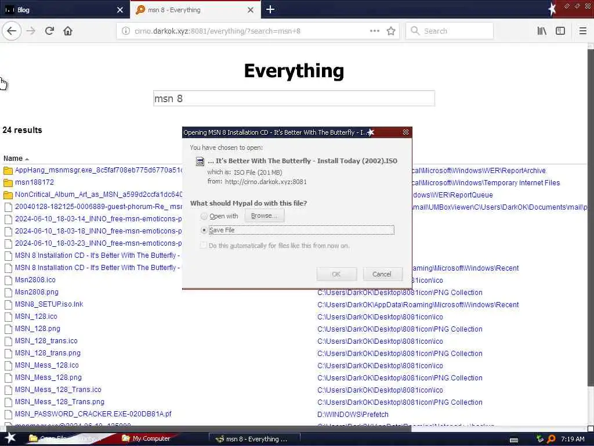Open the Library bookshelf icon
The height and width of the screenshot is (446, 594).
click(x=542, y=31)
